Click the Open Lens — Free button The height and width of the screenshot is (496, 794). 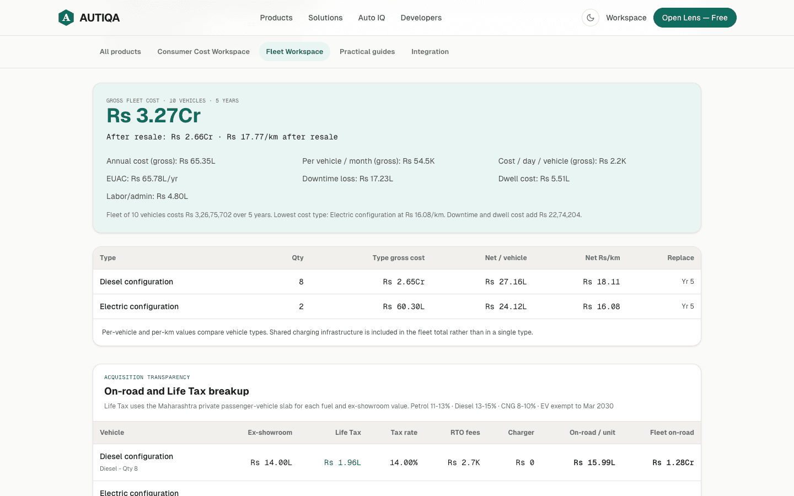(x=695, y=18)
